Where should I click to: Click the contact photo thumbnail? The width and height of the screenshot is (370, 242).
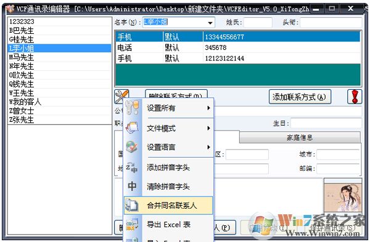[x=343, y=195]
